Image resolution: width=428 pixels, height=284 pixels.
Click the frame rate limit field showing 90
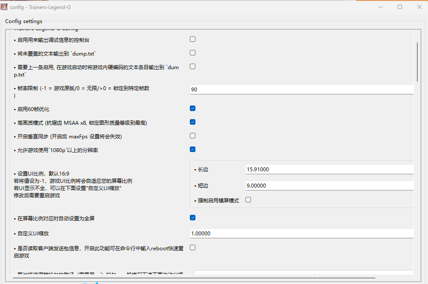click(299, 89)
